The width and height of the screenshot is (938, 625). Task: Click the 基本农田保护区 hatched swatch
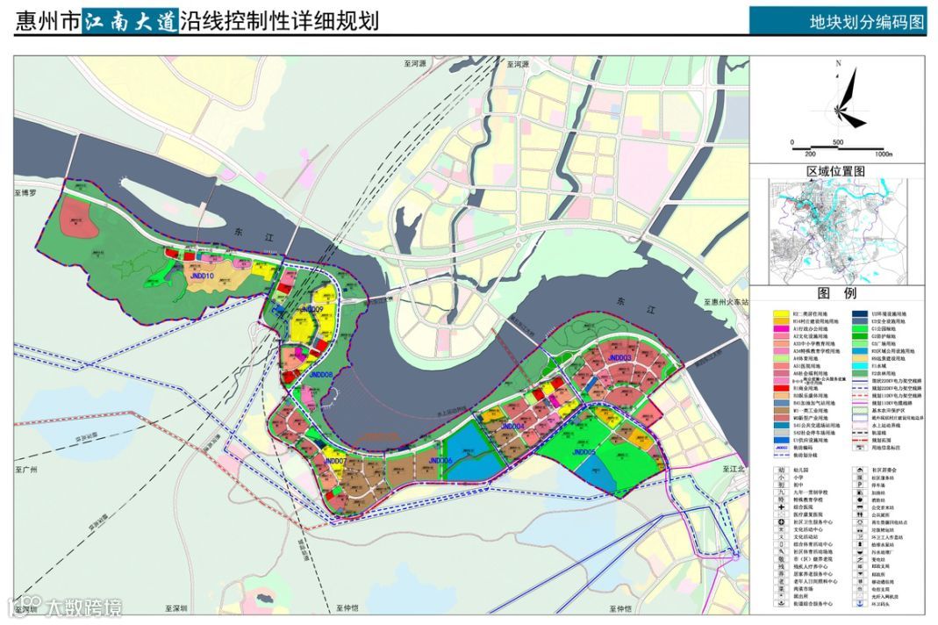860,411
